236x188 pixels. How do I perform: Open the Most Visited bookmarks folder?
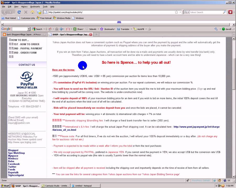(x=9, y=18)
